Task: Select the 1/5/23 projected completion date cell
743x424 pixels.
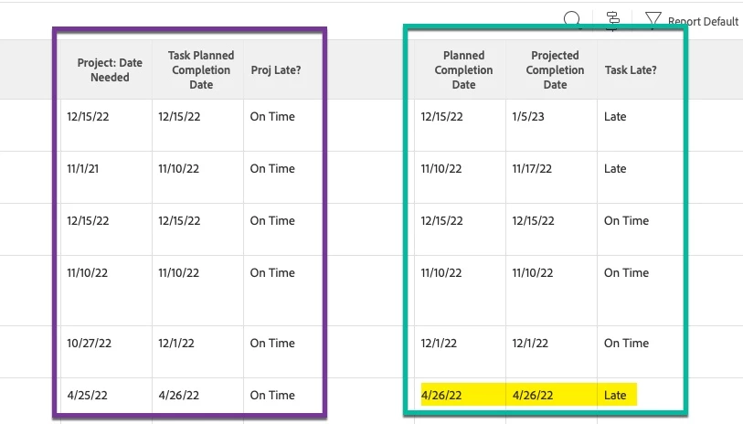Action: pyautogui.click(x=528, y=117)
